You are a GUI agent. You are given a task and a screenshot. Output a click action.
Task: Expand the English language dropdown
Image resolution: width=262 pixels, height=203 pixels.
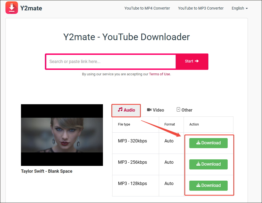(x=240, y=8)
